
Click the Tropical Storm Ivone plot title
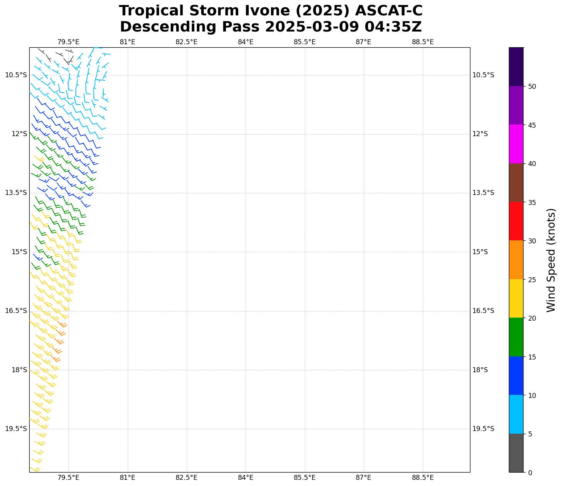pos(271,11)
